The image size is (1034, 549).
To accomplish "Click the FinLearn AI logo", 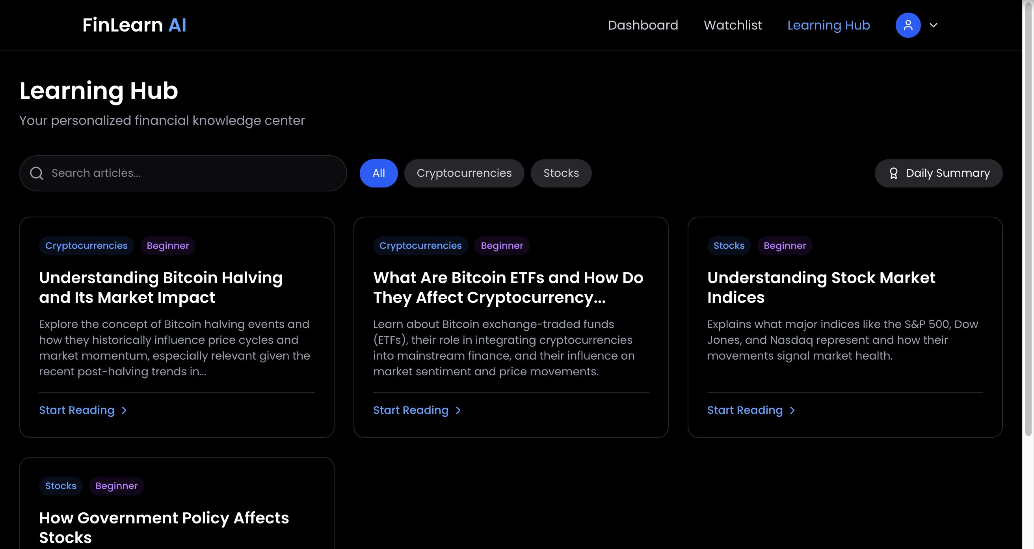I will pos(134,25).
